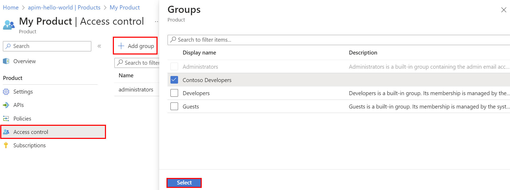510x190 pixels.
Task: Click the Subscriptions key icon
Action: pos(6,145)
